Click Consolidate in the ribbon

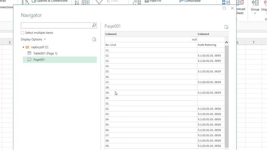[190, 1]
